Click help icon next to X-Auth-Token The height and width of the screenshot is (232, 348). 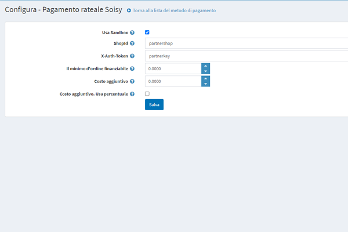point(132,56)
